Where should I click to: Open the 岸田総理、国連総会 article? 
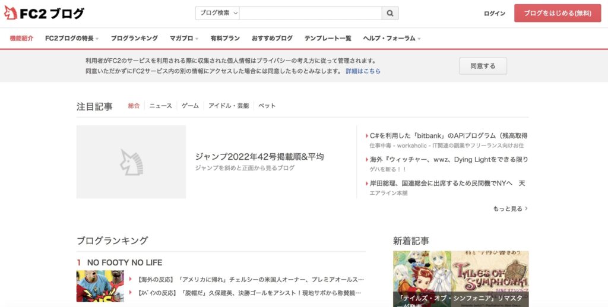coord(448,183)
